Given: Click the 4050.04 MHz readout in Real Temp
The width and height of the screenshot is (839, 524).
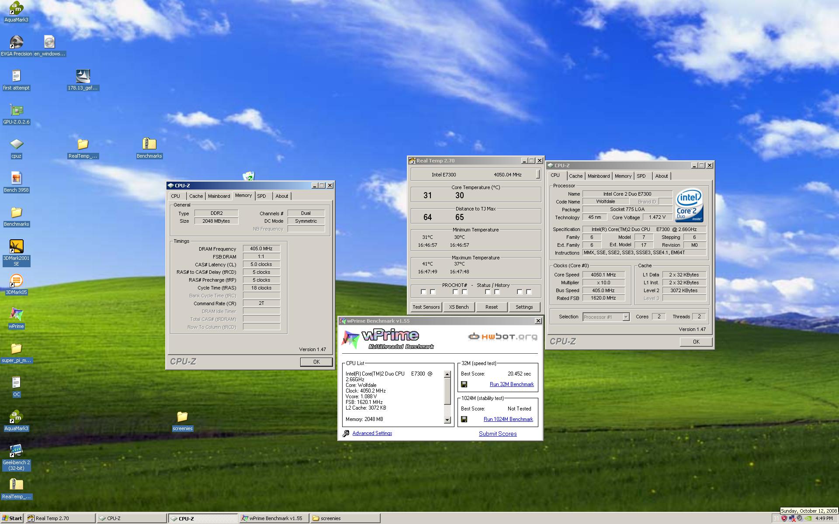Looking at the screenshot, I should tap(507, 175).
